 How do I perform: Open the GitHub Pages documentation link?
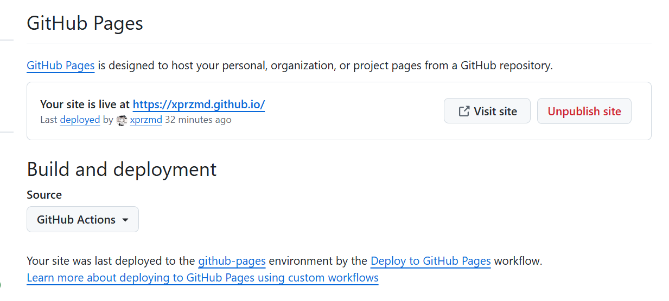pyautogui.click(x=61, y=66)
